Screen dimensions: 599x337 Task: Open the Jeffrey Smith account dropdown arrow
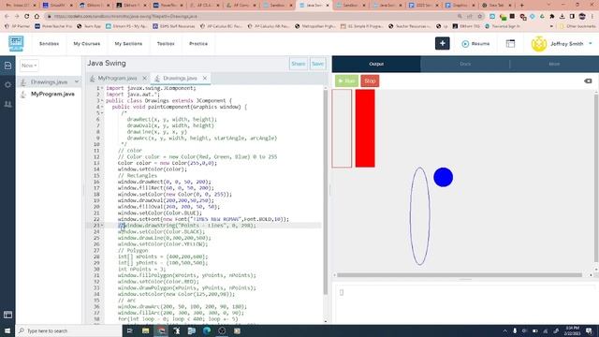591,44
